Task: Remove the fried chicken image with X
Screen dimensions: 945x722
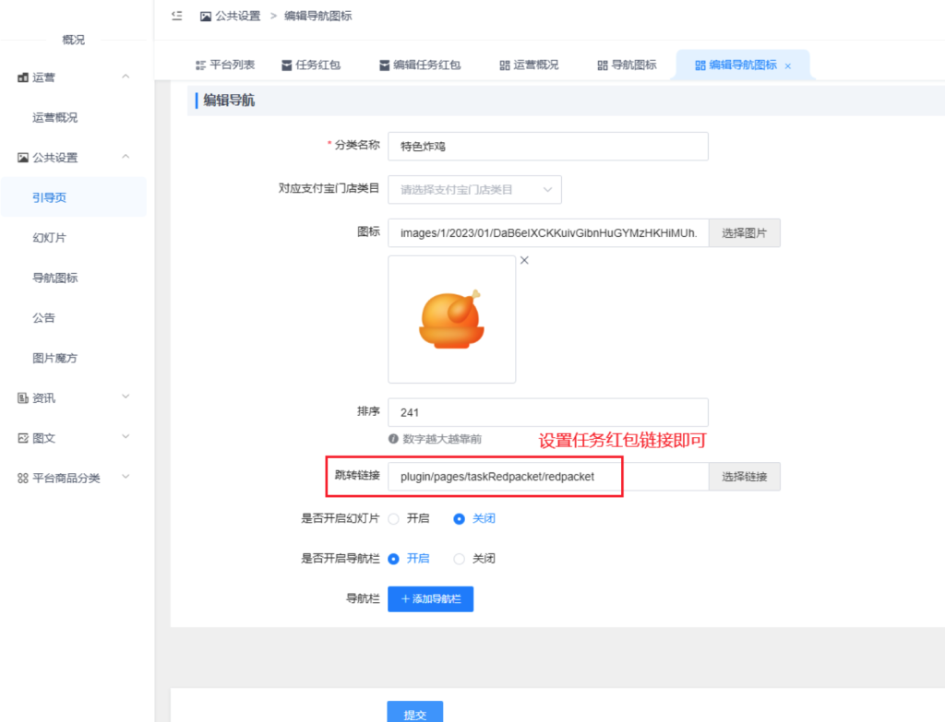Action: (524, 261)
